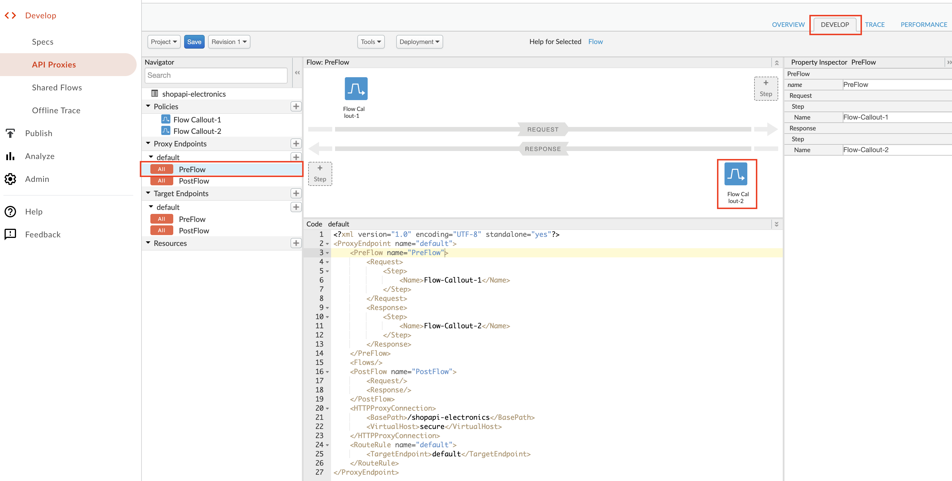952x481 pixels.
Task: Fold the HTTPProxyConnection element at line 20
Action: click(x=327, y=409)
